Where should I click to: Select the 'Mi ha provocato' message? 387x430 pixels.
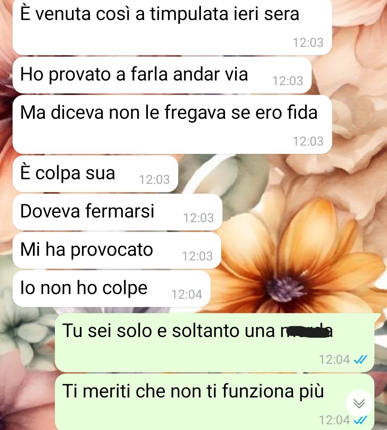point(117,250)
